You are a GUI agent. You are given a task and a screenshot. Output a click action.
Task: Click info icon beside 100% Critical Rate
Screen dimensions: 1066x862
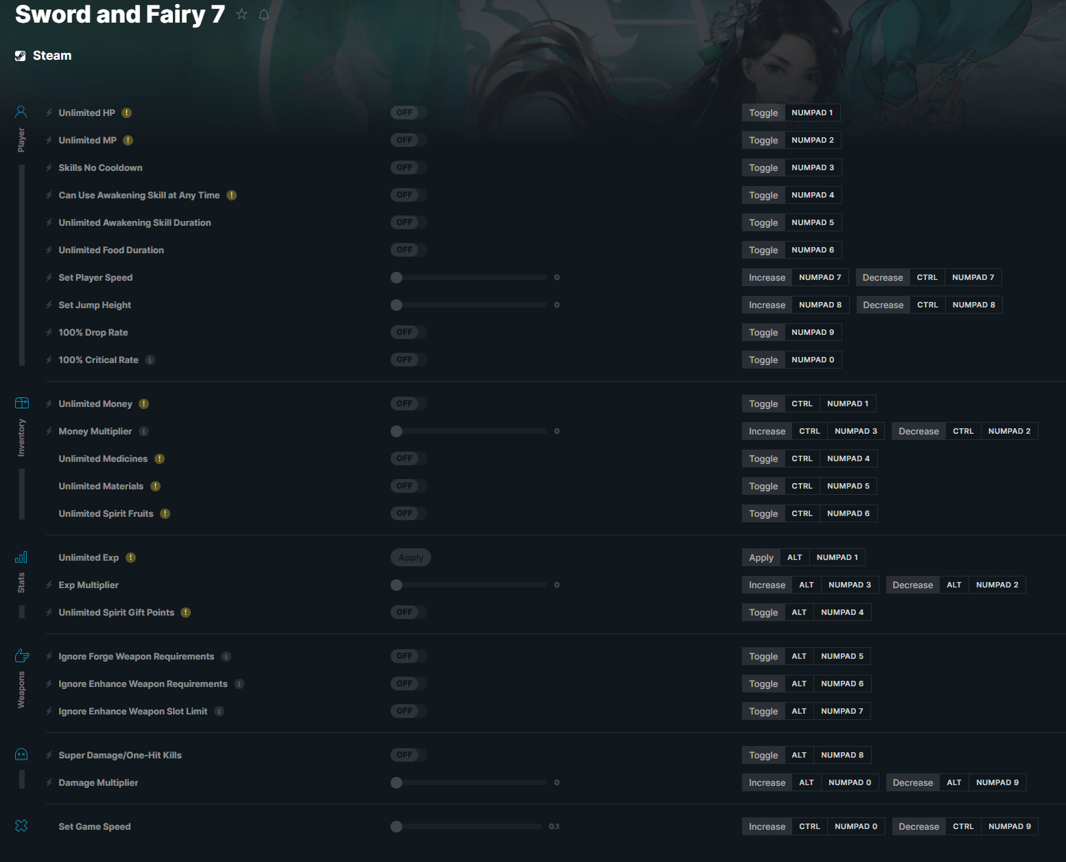(x=150, y=360)
